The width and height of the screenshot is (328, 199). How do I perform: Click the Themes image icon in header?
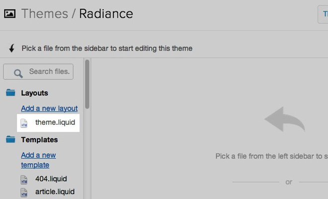pos(9,13)
